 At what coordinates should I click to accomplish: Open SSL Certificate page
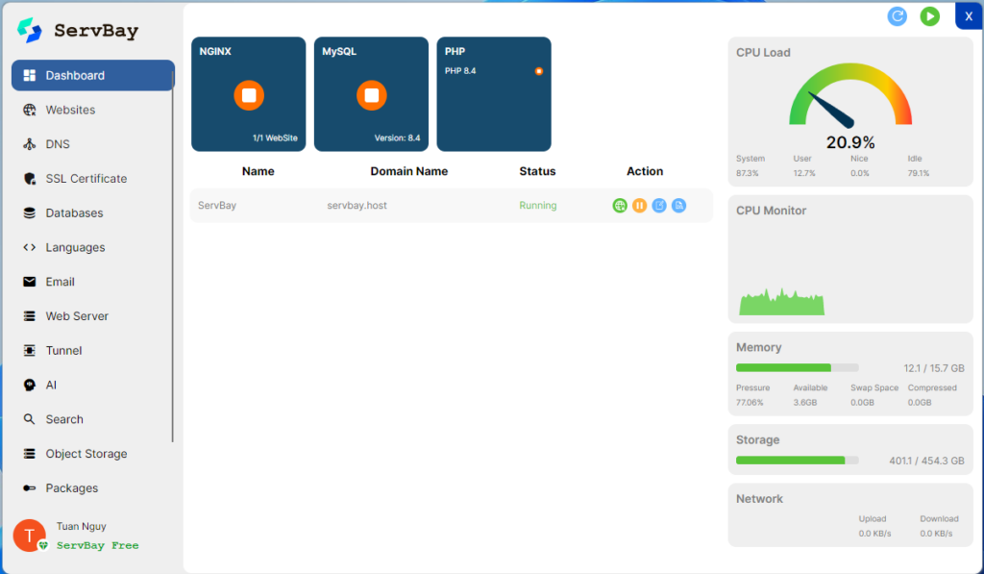(86, 179)
